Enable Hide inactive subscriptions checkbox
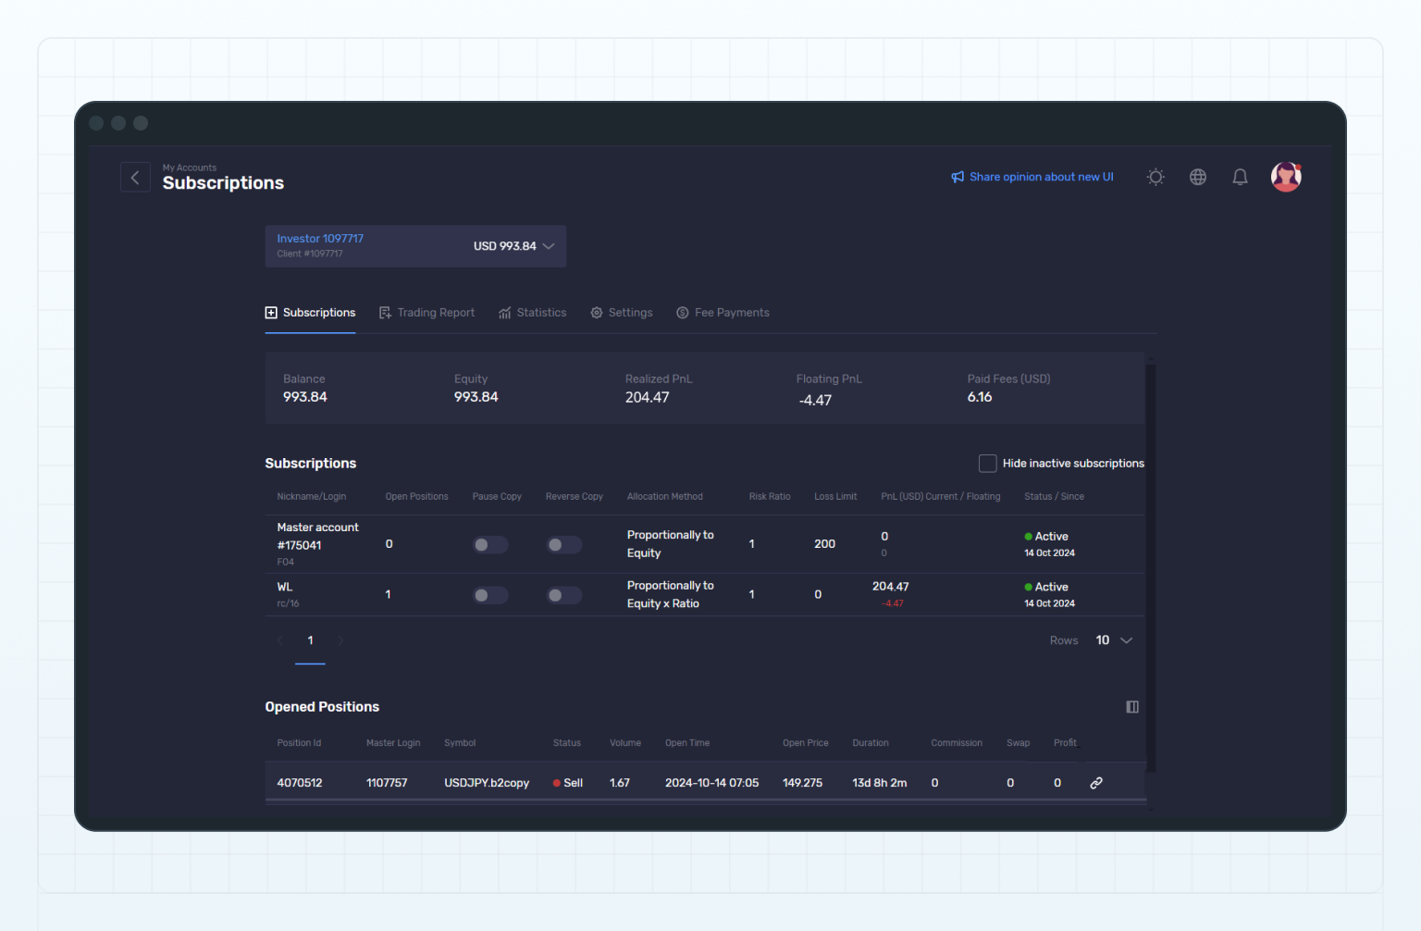Viewport: 1421px width, 931px height. 988,464
